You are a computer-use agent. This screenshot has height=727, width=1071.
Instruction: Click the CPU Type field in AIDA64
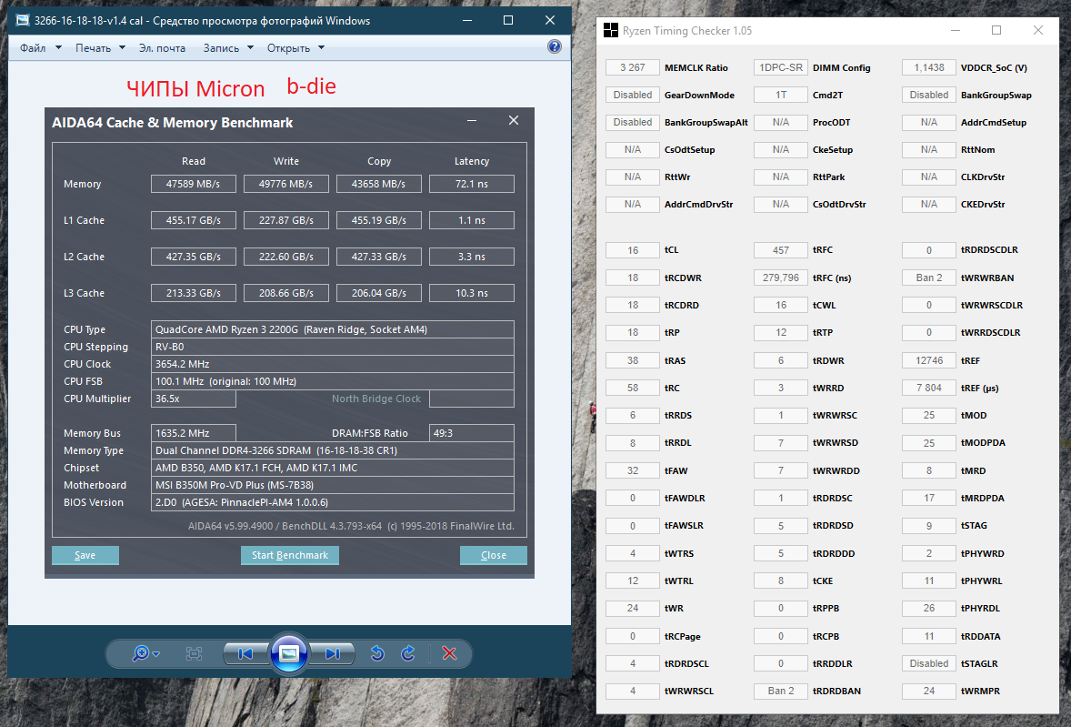(x=332, y=329)
